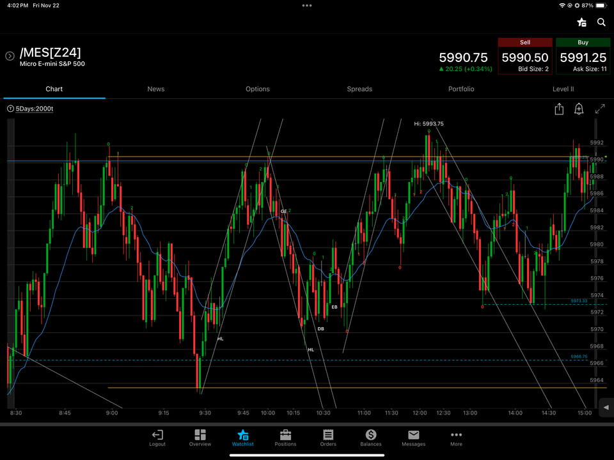Tap the Bid Size: 2 text
Screen dimensions: 614x460
pyautogui.click(x=533, y=69)
